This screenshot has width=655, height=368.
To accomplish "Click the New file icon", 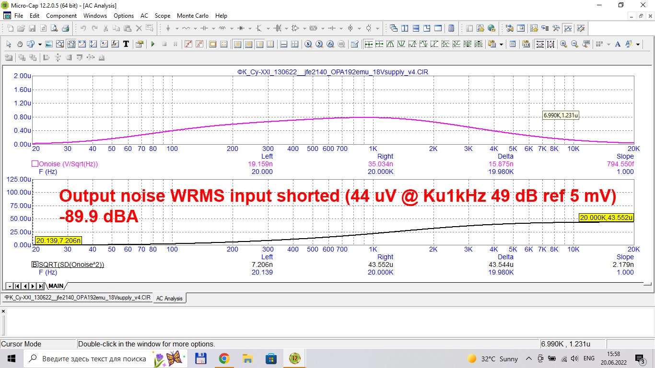I will pyautogui.click(x=10, y=28).
